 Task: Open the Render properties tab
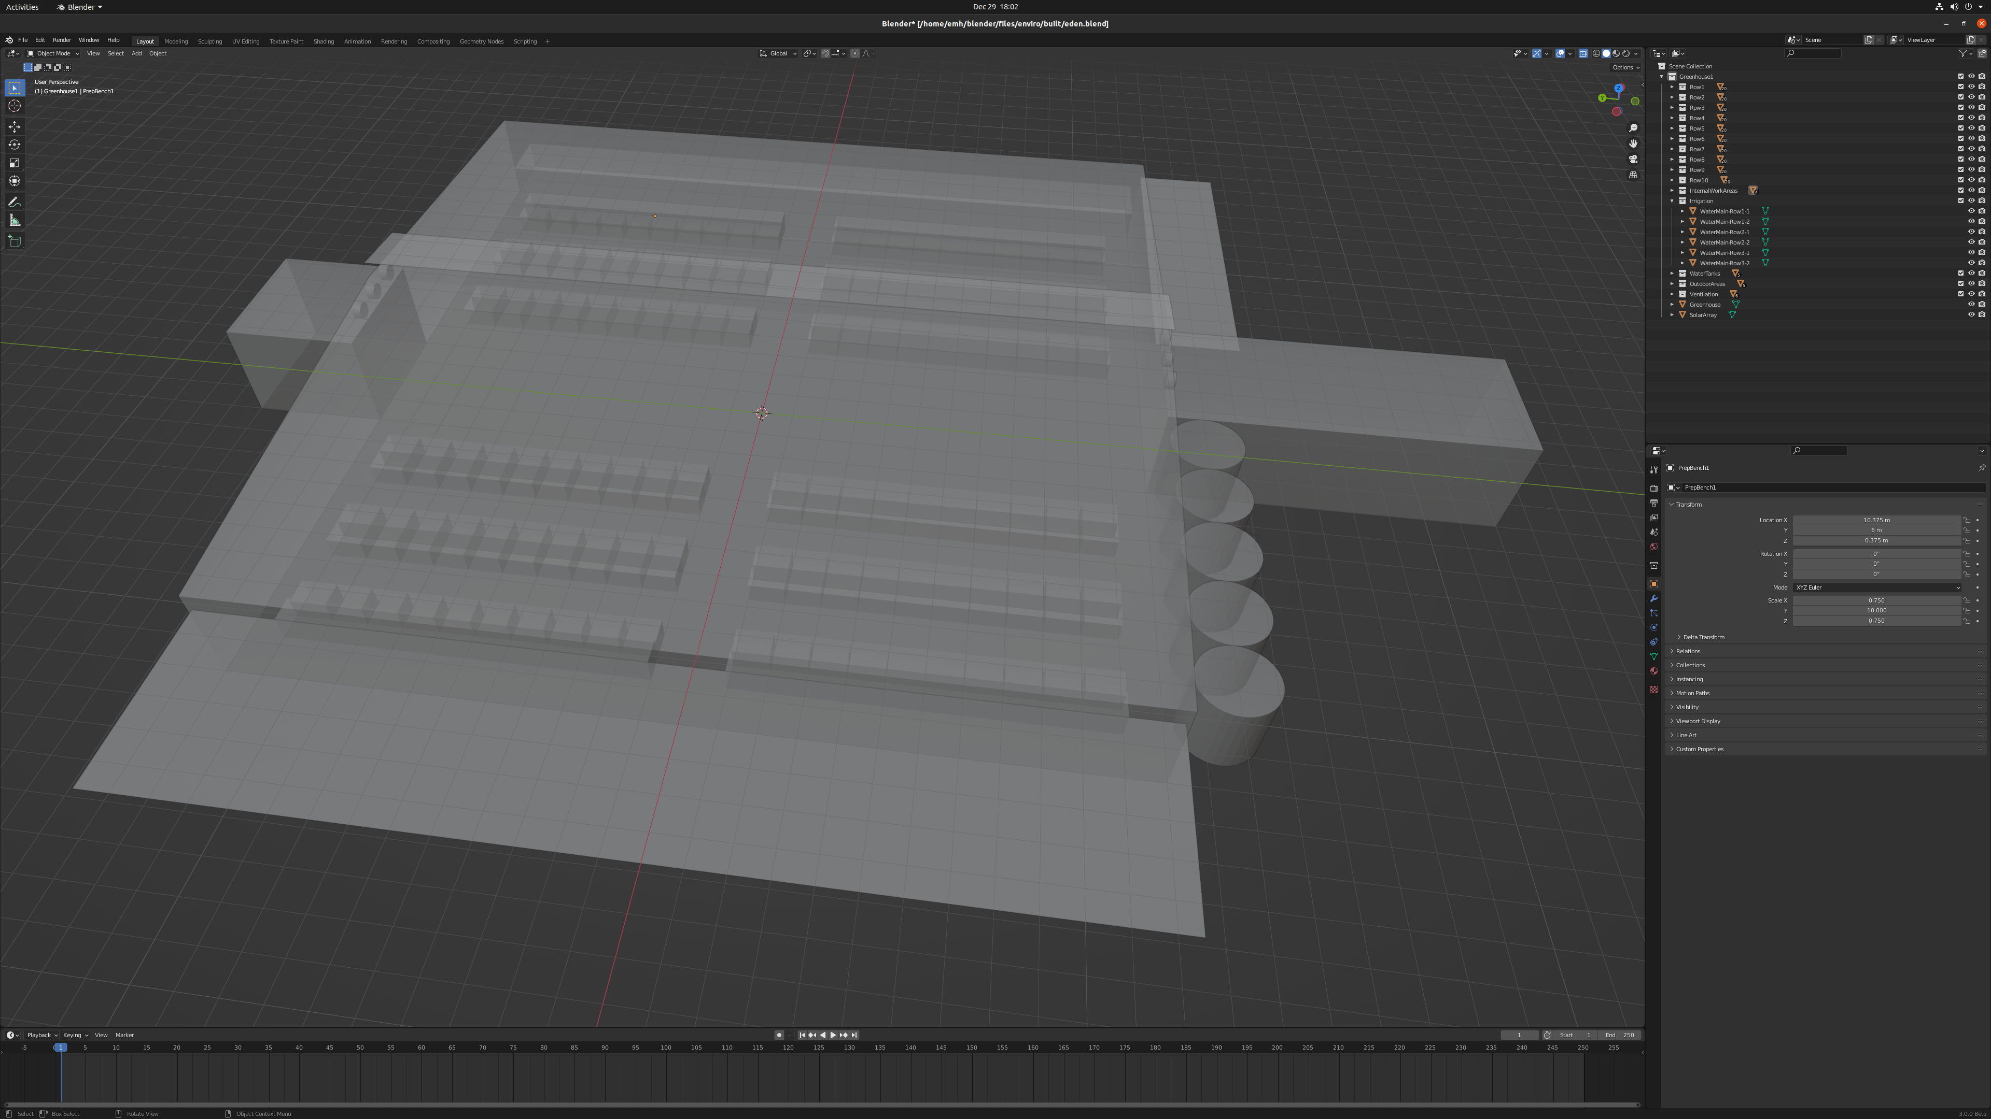(x=1654, y=488)
